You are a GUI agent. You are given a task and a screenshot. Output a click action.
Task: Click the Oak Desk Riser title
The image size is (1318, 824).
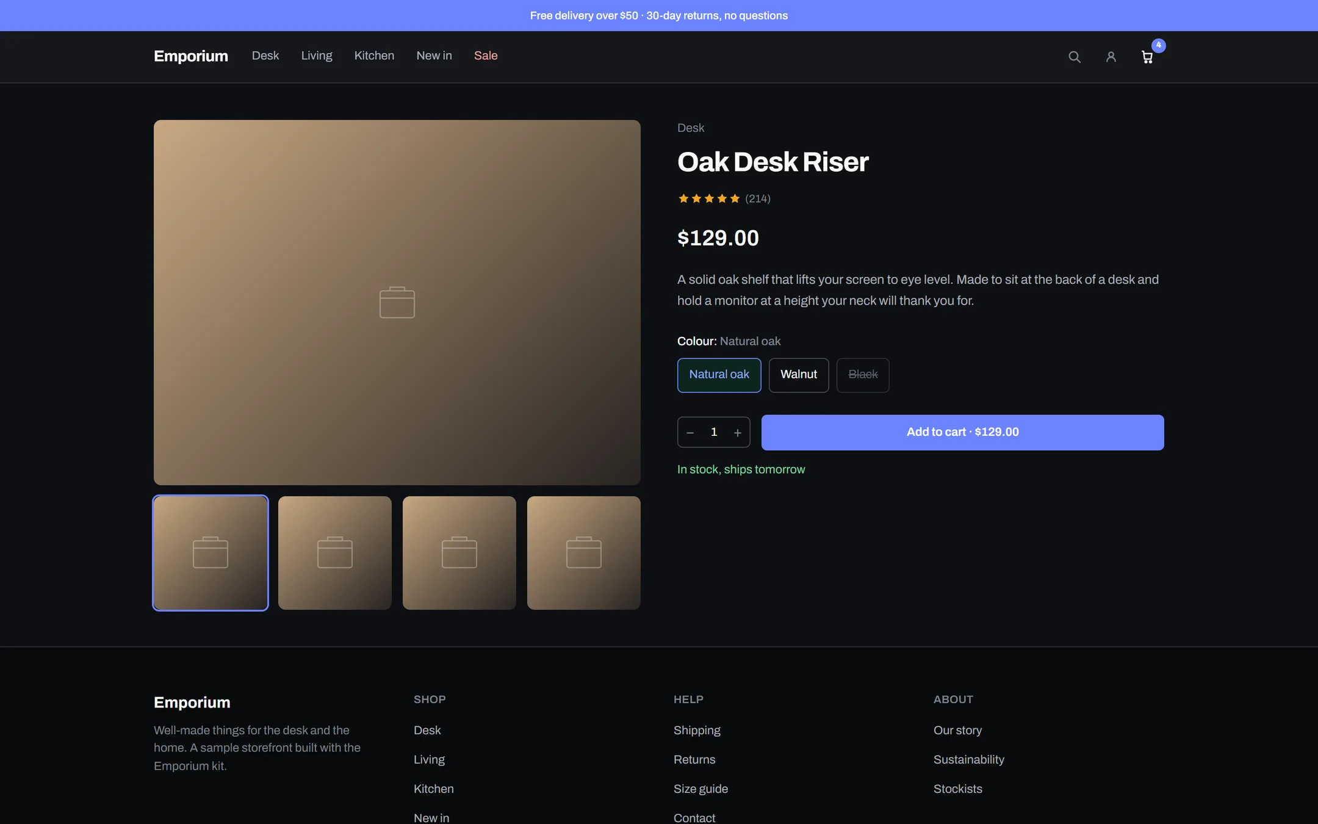(x=772, y=162)
